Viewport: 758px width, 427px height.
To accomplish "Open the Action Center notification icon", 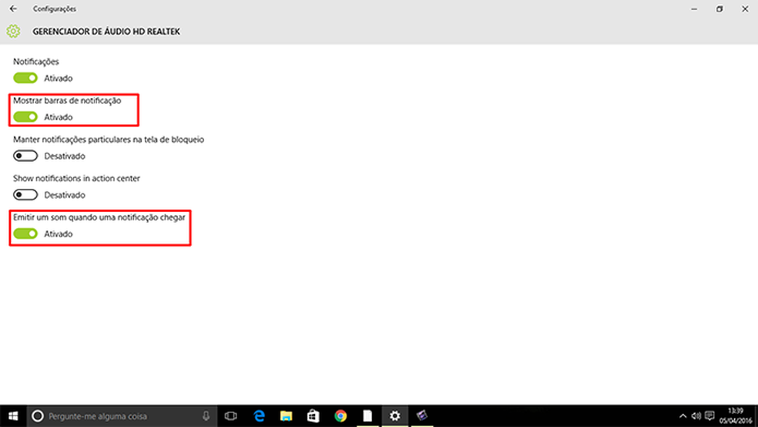I will (x=709, y=416).
